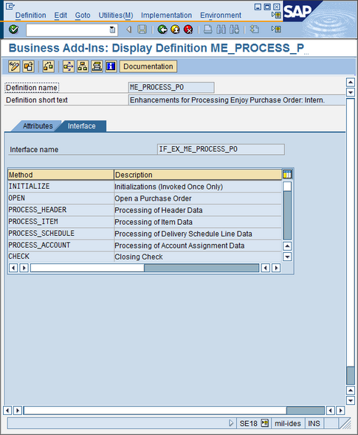358x435 pixels.
Task: Click the green checkmark Enter icon
Action: (13, 29)
